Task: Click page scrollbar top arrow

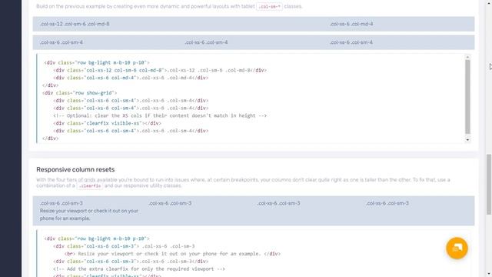Action: [x=489, y=2]
